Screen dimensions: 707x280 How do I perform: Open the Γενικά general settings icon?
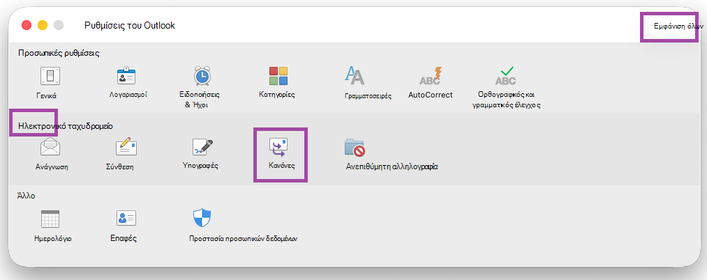tap(50, 76)
